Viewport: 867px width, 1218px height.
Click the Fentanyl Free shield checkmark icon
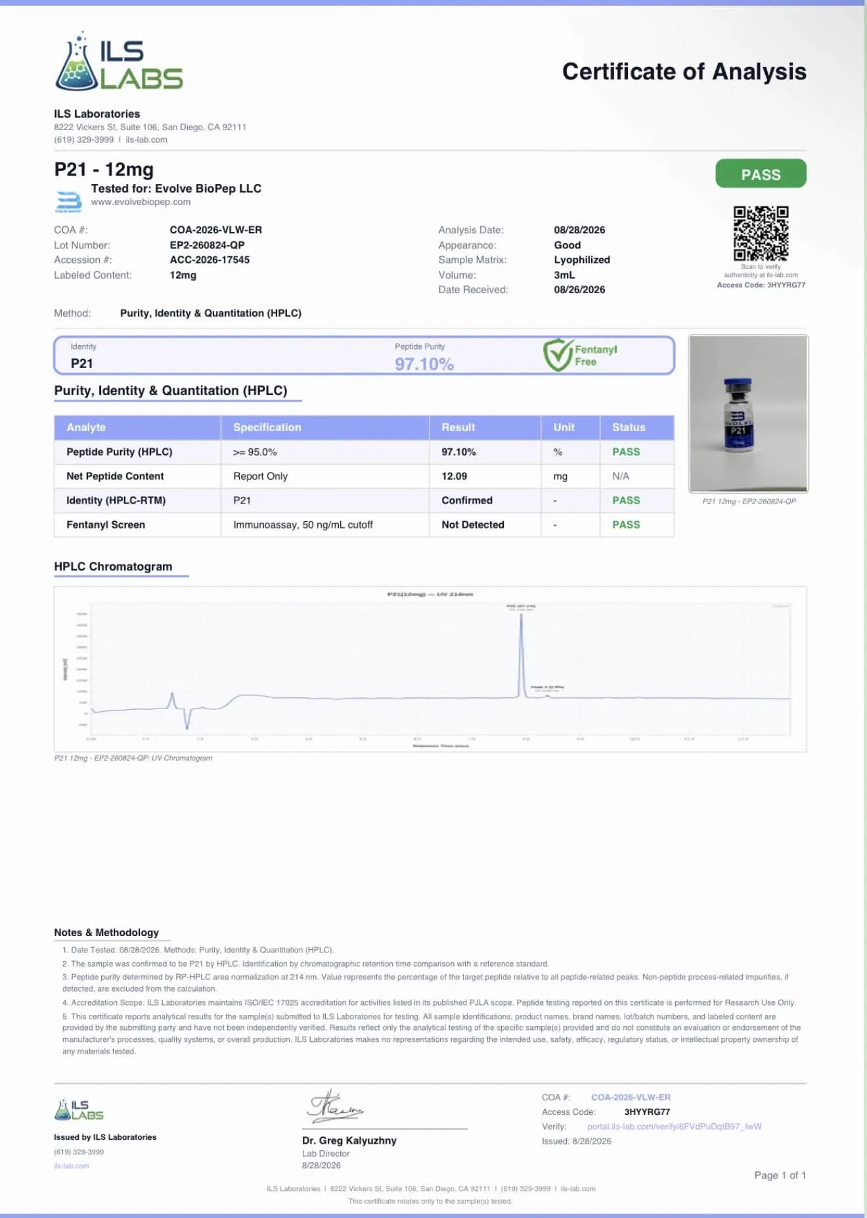click(x=558, y=355)
